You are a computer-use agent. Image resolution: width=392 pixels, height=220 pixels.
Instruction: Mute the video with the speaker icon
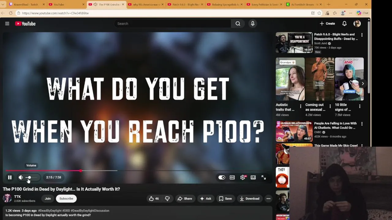tap(21, 177)
